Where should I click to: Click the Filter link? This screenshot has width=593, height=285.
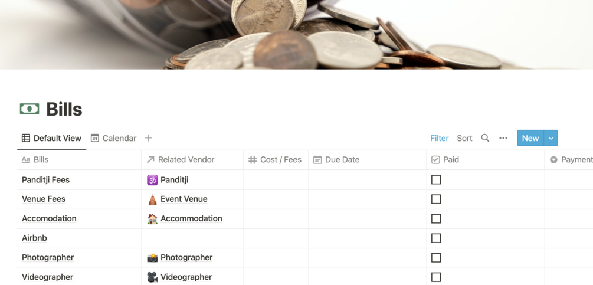click(439, 138)
